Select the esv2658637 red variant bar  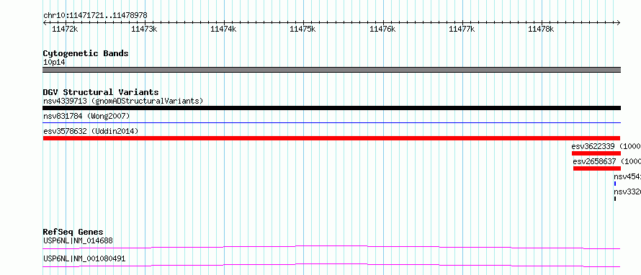pos(597,168)
